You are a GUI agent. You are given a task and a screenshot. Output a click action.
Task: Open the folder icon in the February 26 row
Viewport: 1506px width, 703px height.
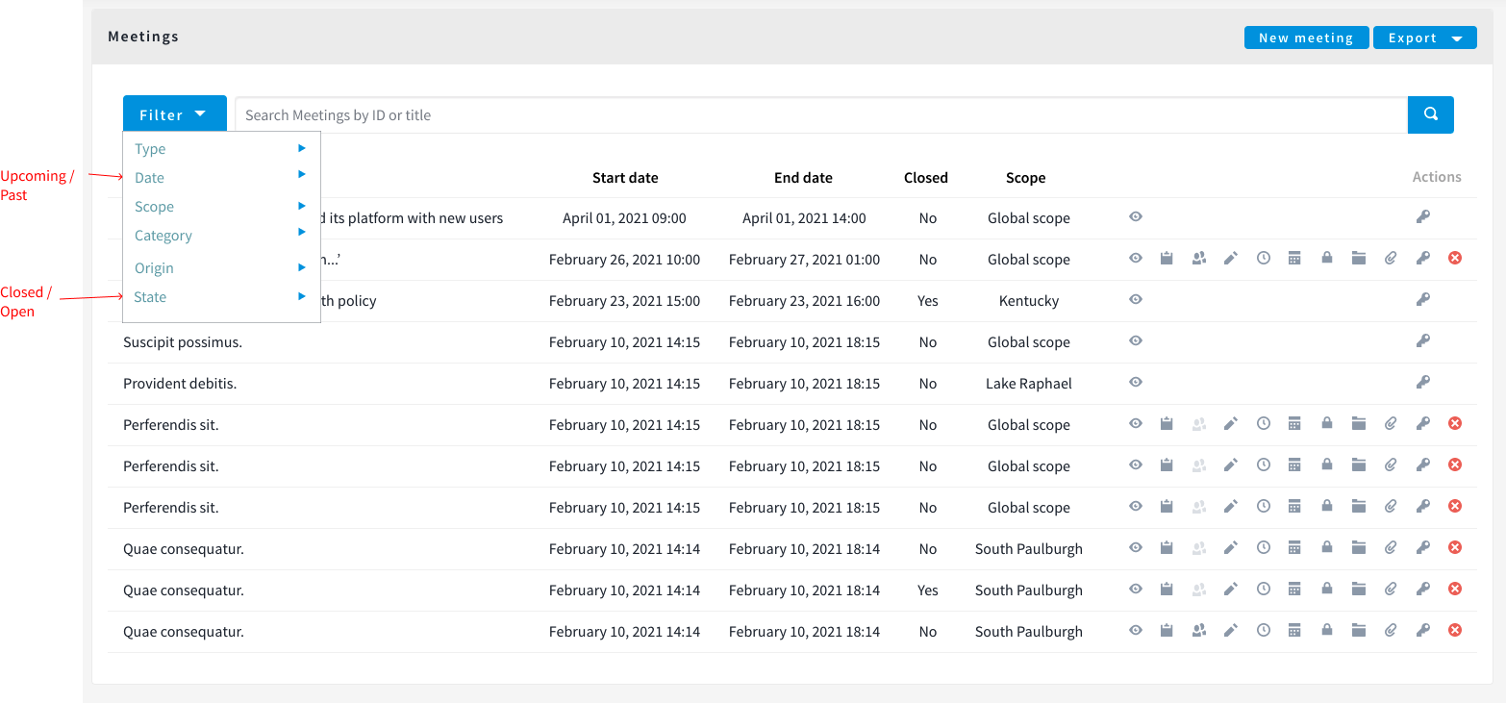1358,259
